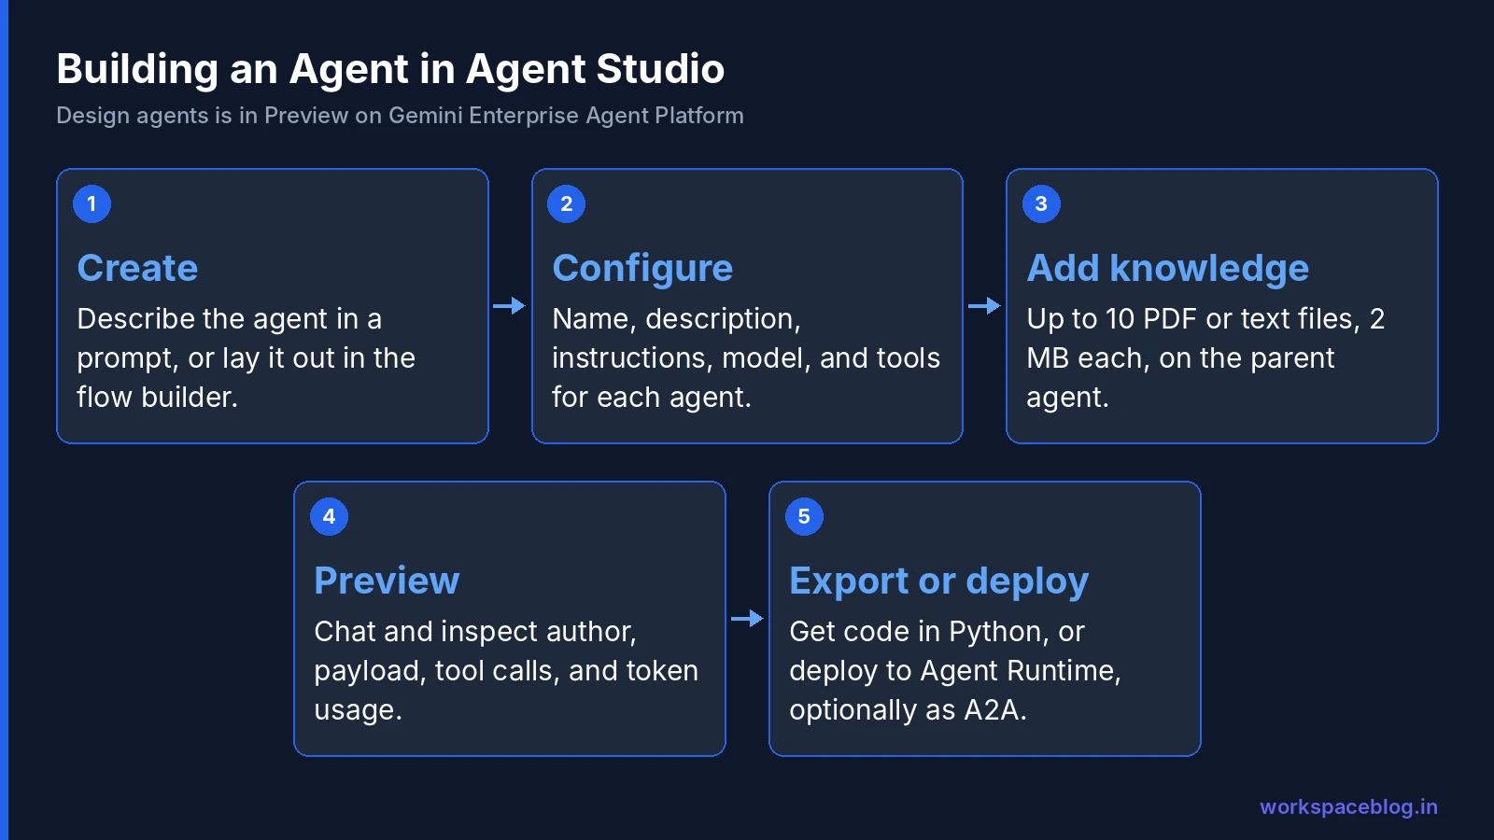Select the 'Configure' step heading

pos(642,269)
